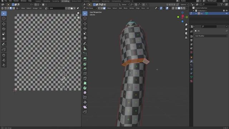Toggle Collection 1 exclude checkbox
The height and width of the screenshot is (129, 229).
coord(224,11)
